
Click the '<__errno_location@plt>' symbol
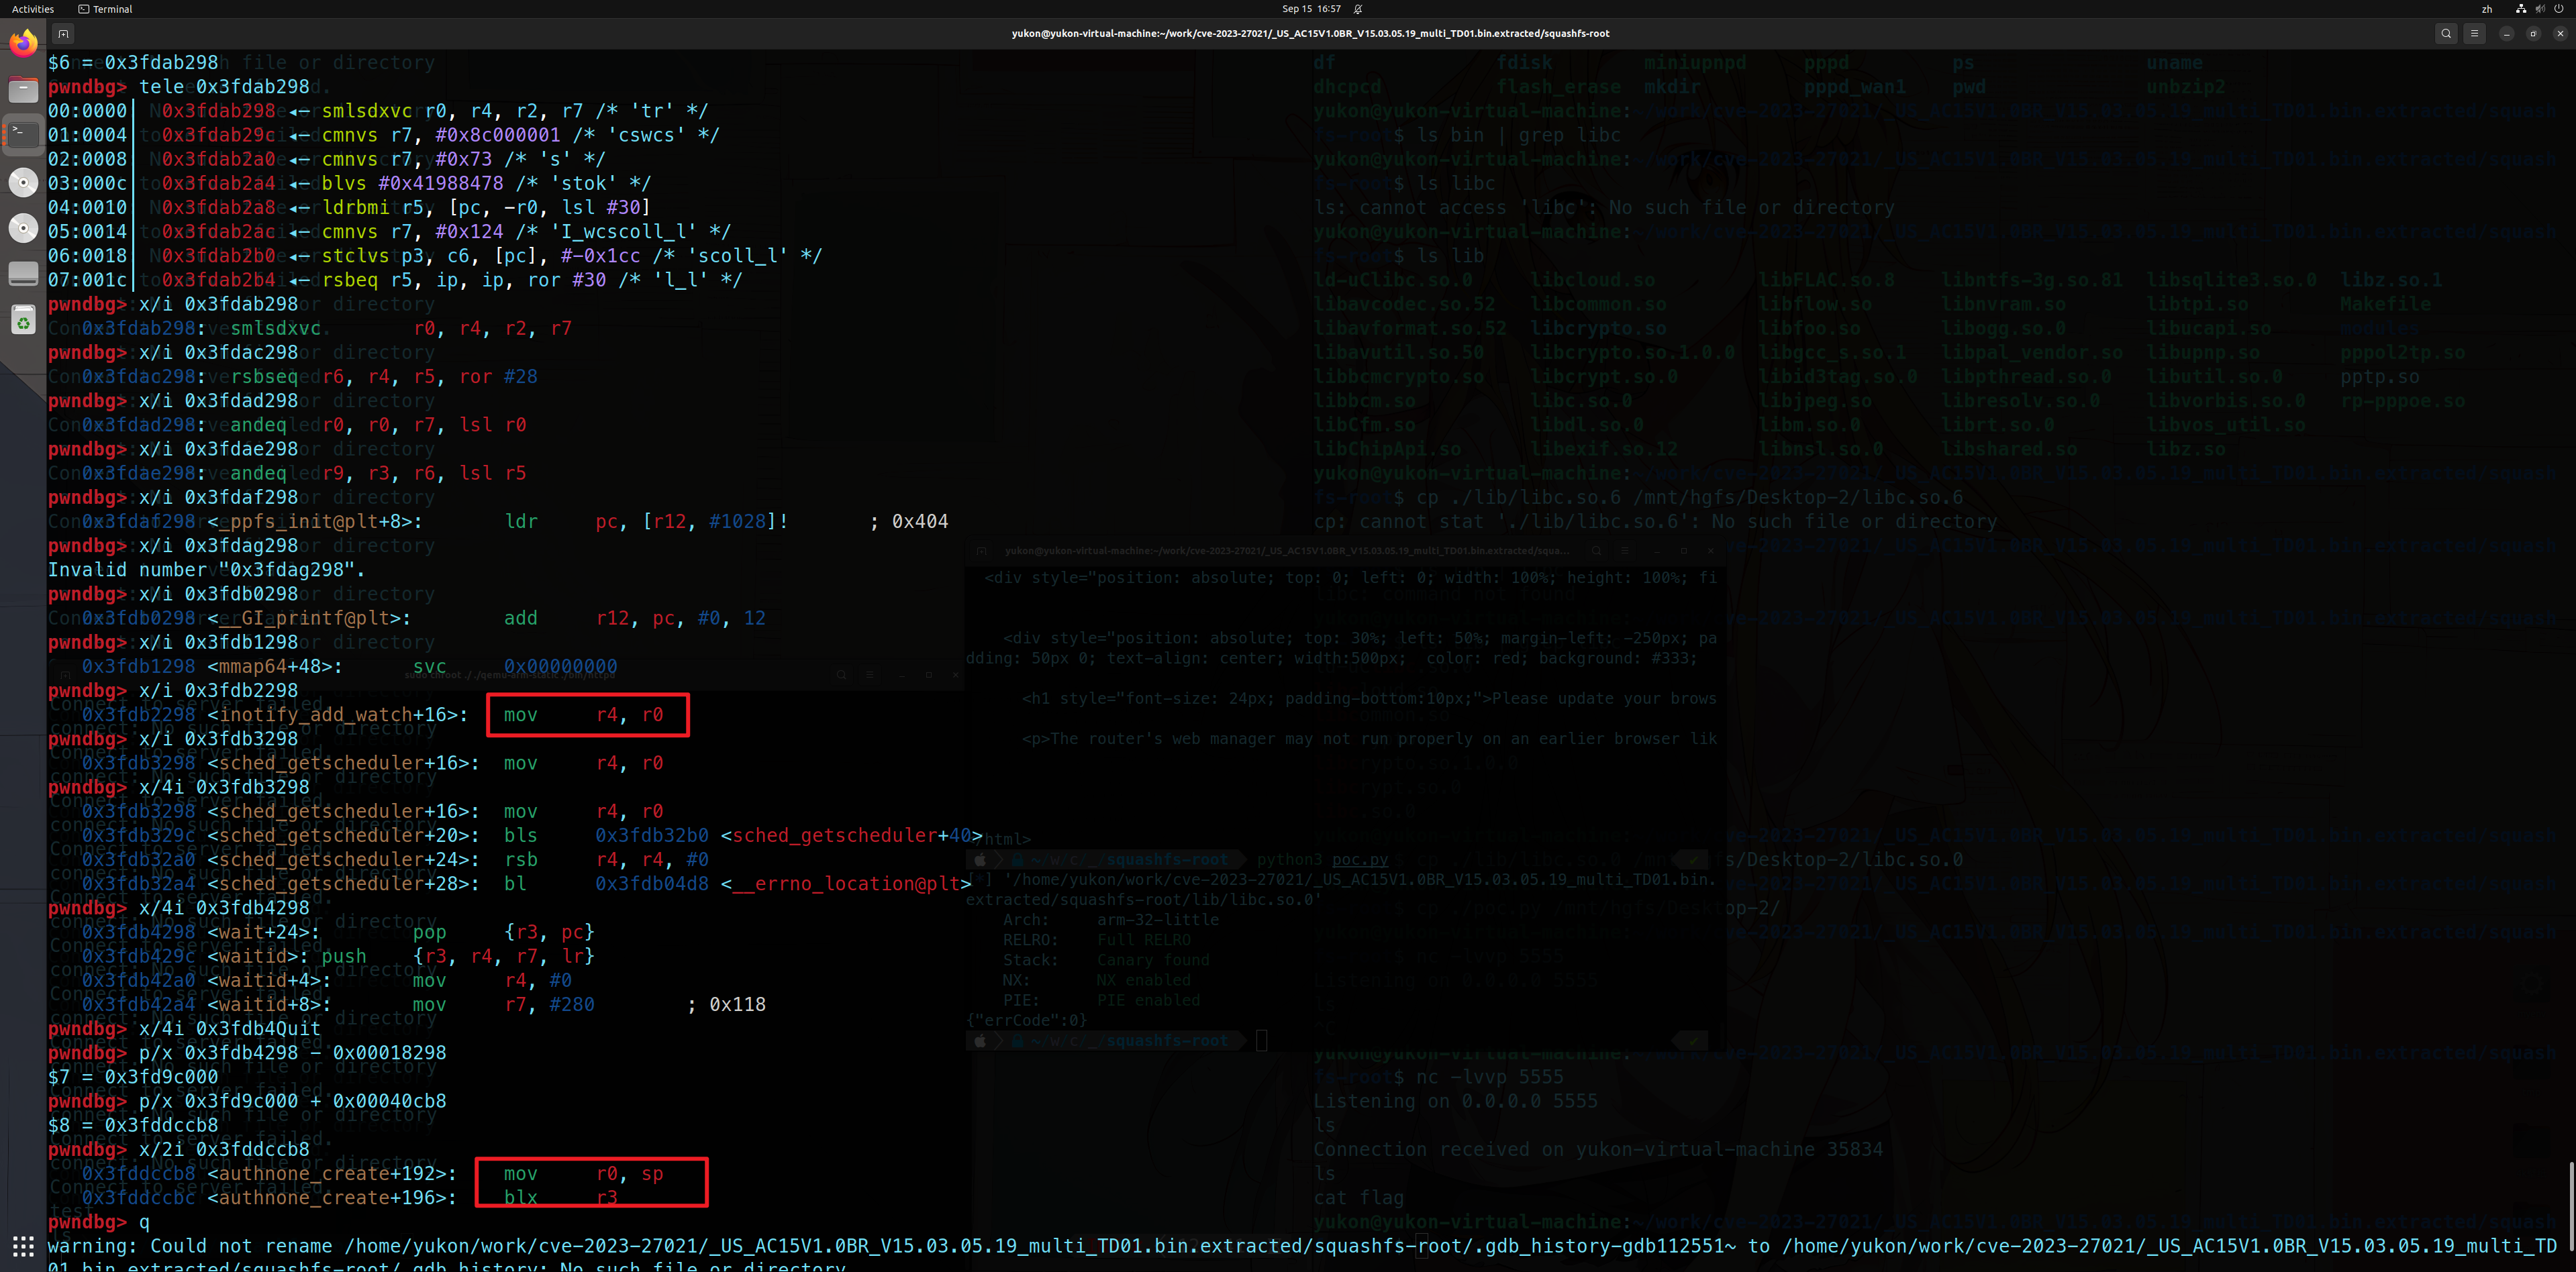(846, 884)
